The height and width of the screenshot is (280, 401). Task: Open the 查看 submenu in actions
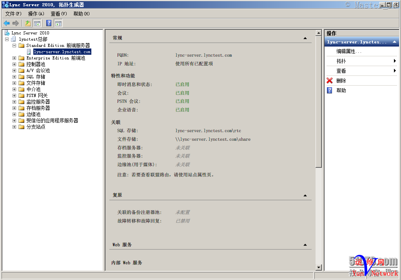coord(362,71)
